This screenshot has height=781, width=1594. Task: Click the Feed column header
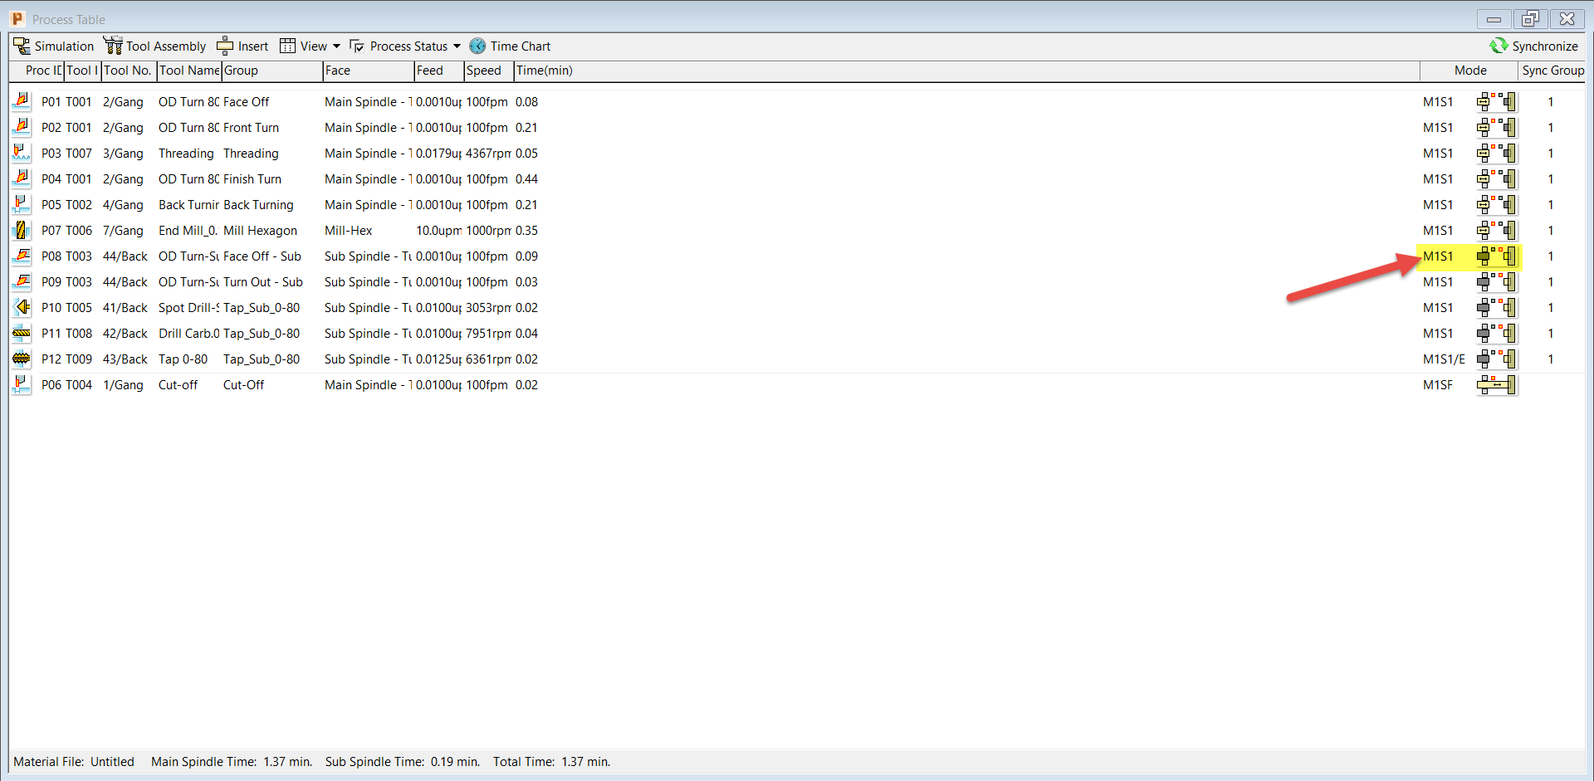click(x=439, y=71)
